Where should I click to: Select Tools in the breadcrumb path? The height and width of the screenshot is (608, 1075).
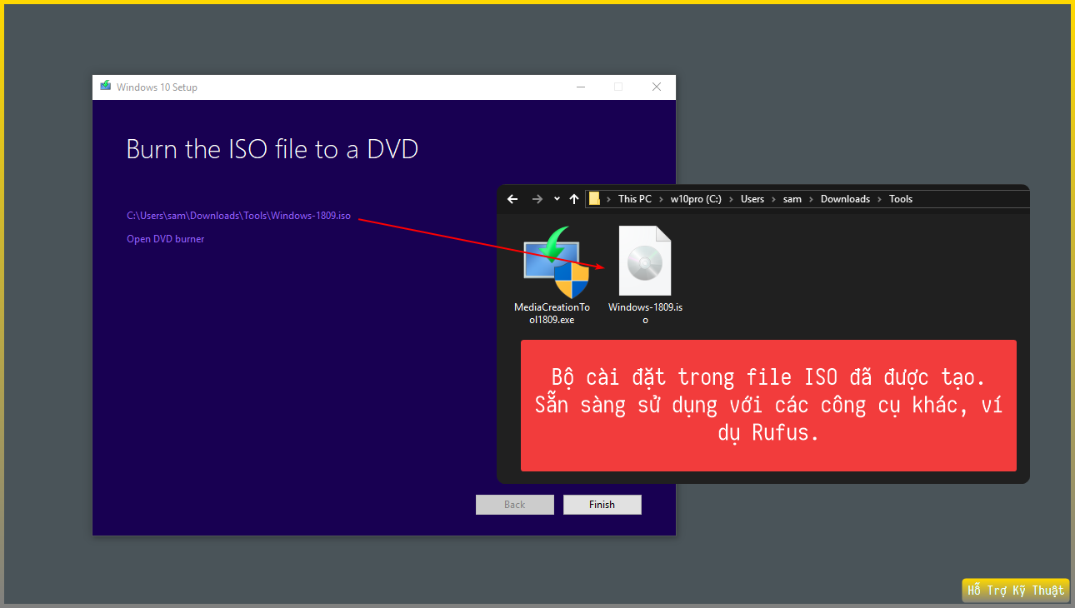pyautogui.click(x=901, y=199)
